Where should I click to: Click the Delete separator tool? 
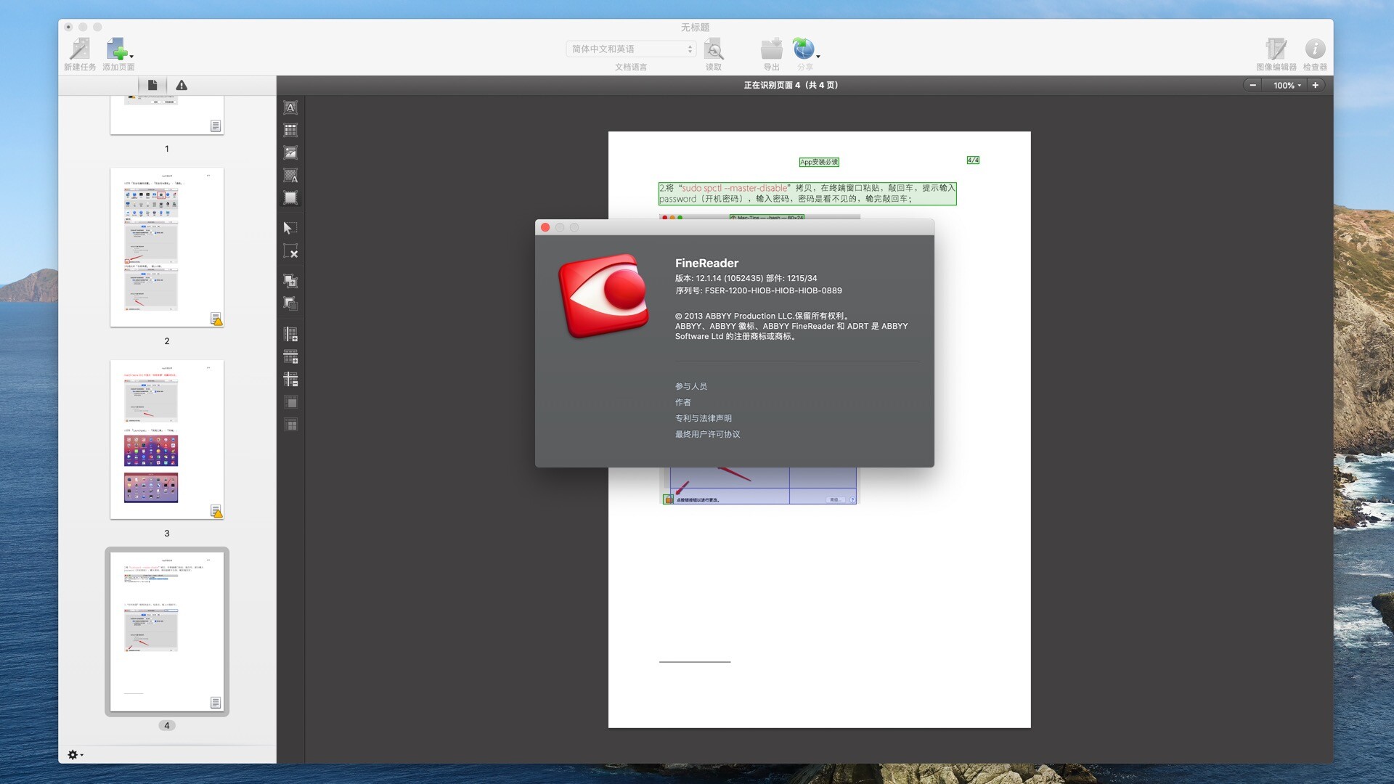290,379
